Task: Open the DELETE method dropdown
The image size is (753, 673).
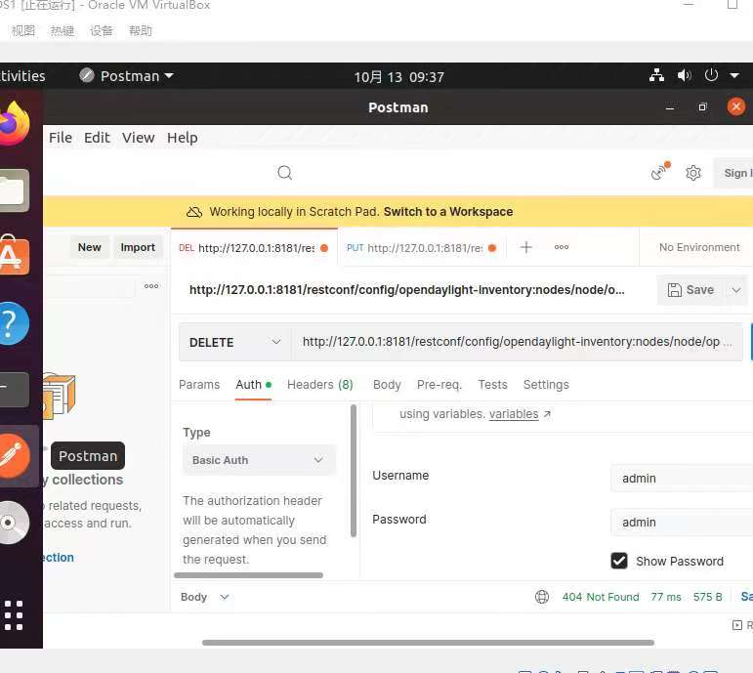Action: point(234,342)
